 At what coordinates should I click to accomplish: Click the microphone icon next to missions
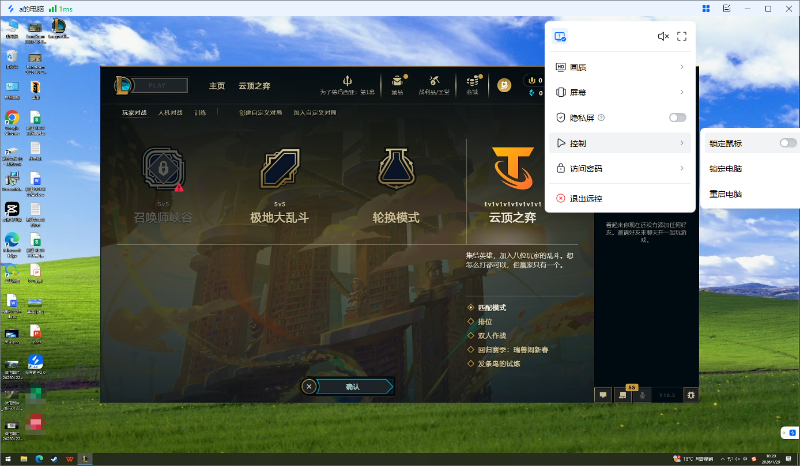641,395
